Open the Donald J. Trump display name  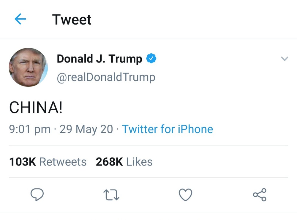point(99,59)
